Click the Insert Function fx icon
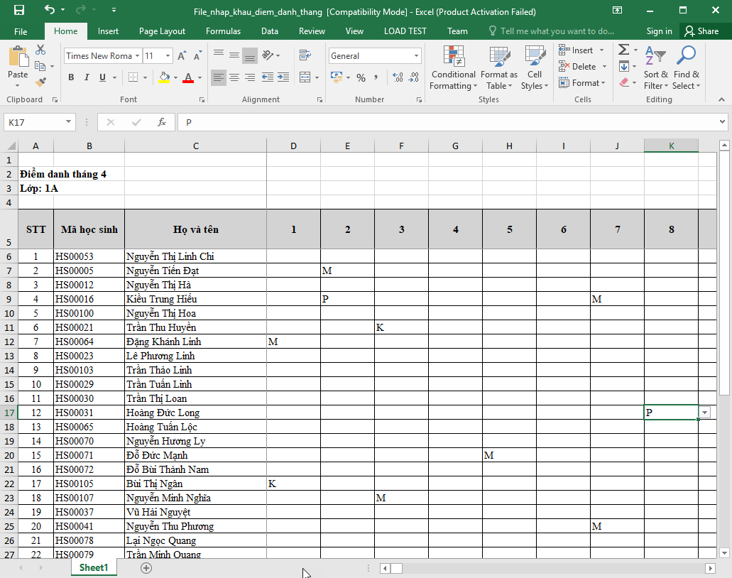This screenshot has width=732, height=578. tap(162, 122)
